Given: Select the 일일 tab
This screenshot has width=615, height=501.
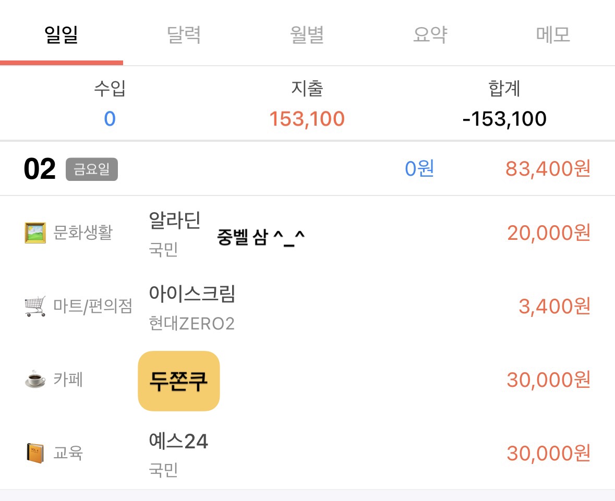Looking at the screenshot, I should 62,34.
